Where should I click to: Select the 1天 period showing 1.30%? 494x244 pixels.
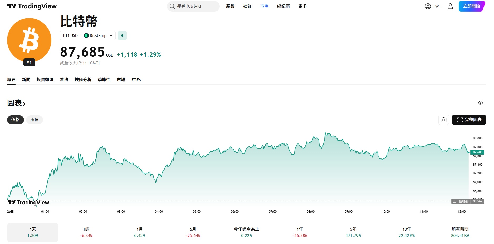click(33, 232)
